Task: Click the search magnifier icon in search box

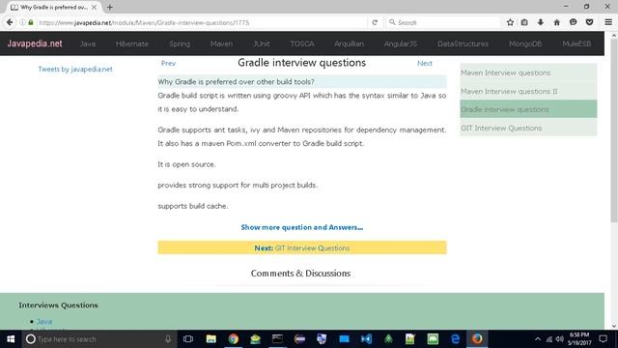Action: coord(392,22)
